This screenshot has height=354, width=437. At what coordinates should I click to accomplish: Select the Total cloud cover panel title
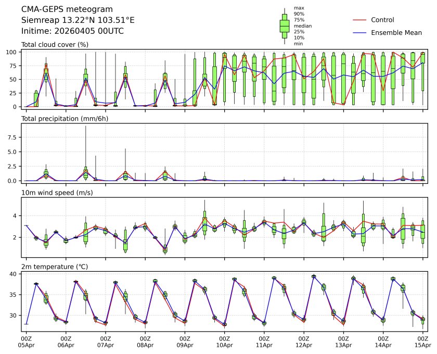click(55, 45)
